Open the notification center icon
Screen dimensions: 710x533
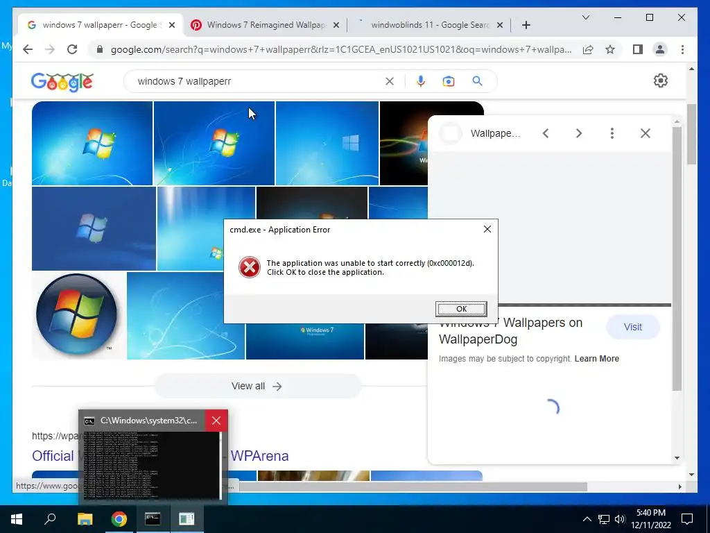click(x=687, y=519)
